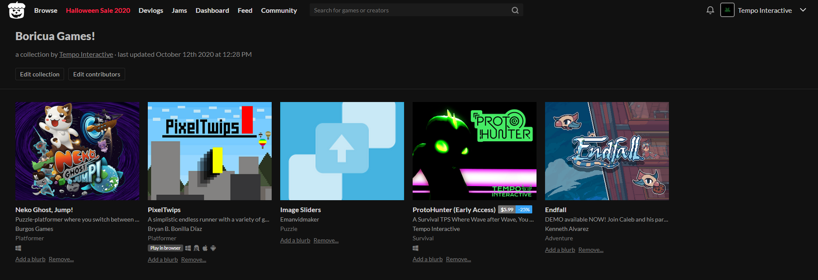Remove PixelTwips from collection
818x280 pixels.
[194, 260]
